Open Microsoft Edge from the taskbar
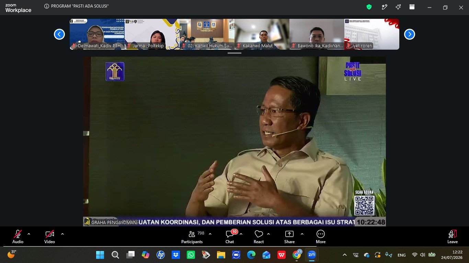 tap(251, 255)
